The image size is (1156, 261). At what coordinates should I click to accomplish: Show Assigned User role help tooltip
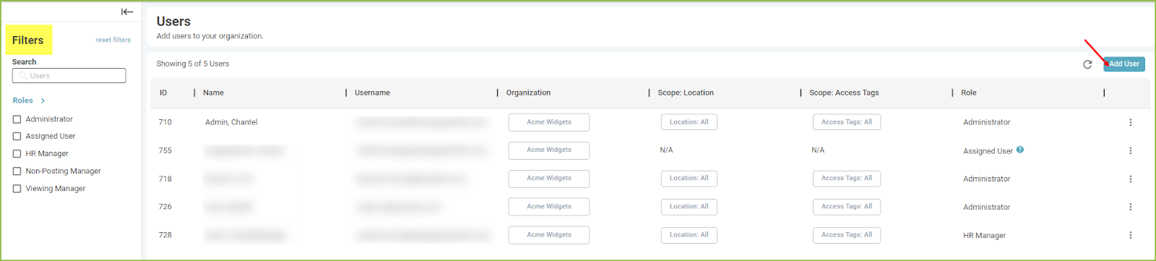[x=1020, y=150]
